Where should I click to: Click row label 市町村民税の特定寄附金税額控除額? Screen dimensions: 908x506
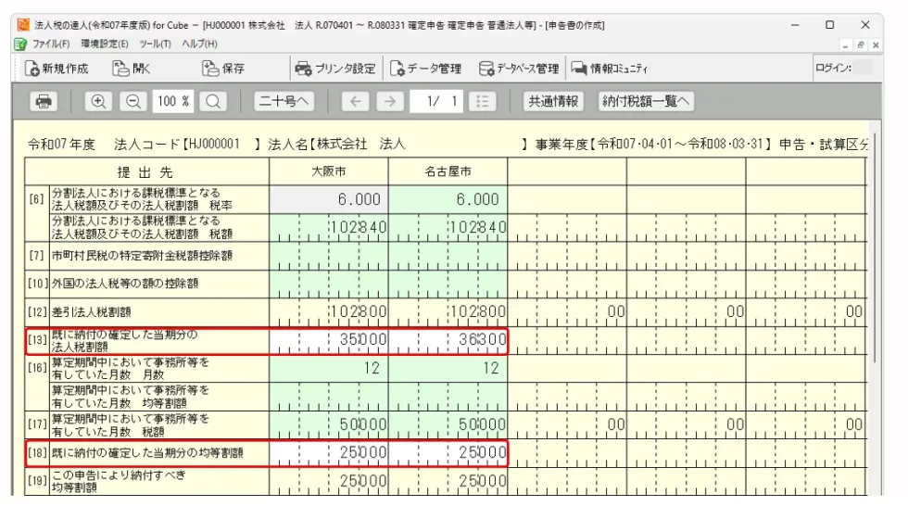[x=142, y=255]
